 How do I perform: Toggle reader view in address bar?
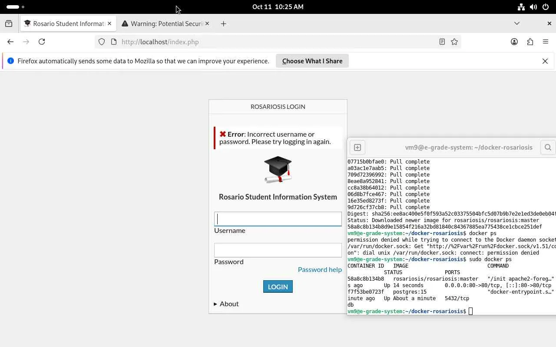(x=442, y=42)
